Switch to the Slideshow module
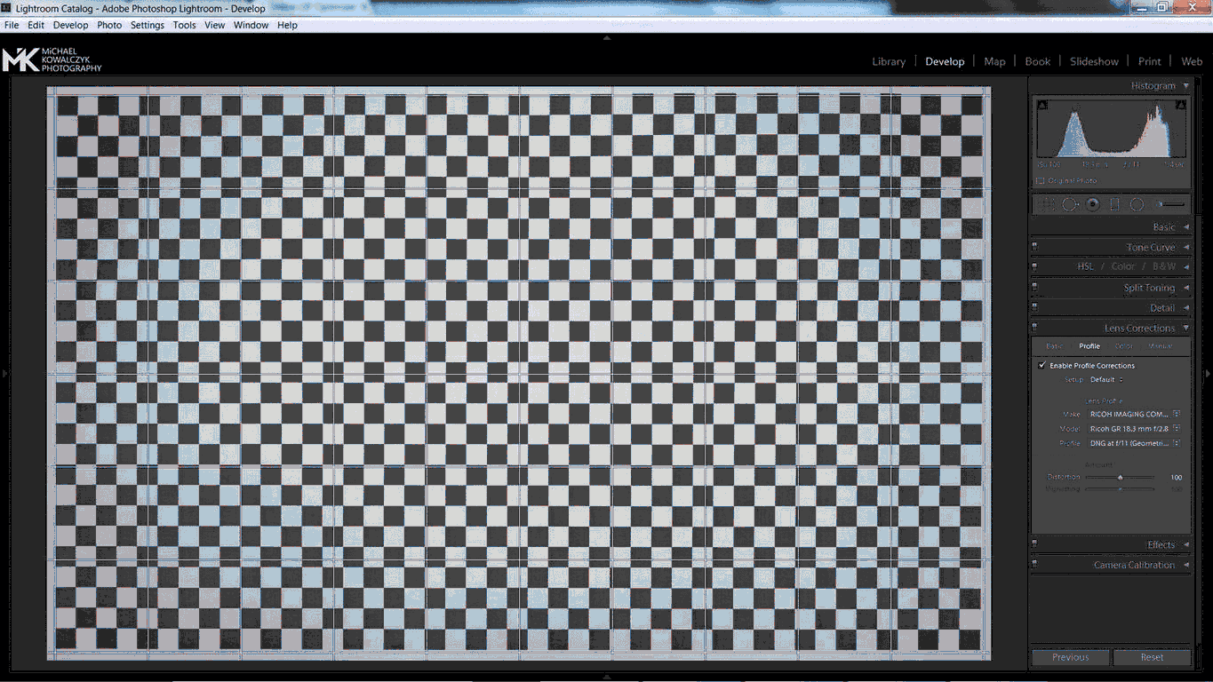 [1094, 61]
